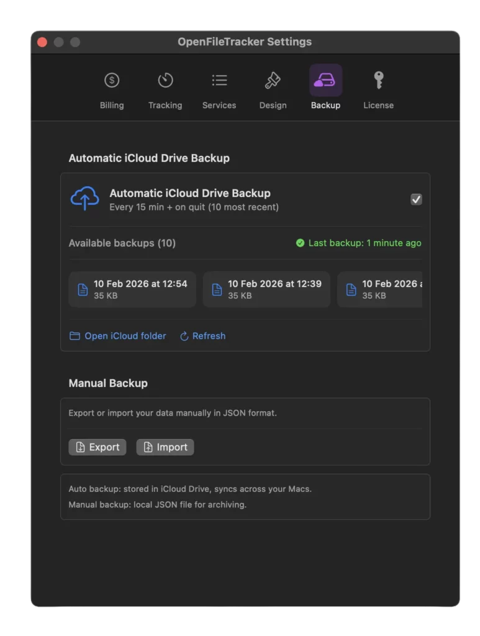Click the Backup drive icon
This screenshot has width=480, height=636.
(x=325, y=80)
